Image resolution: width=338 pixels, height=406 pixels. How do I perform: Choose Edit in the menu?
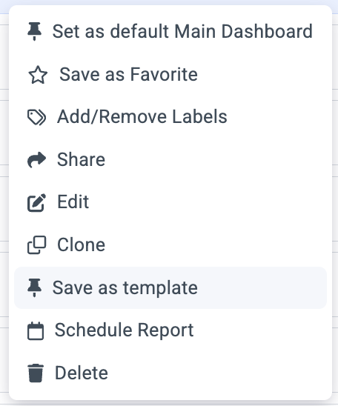[x=170, y=202]
